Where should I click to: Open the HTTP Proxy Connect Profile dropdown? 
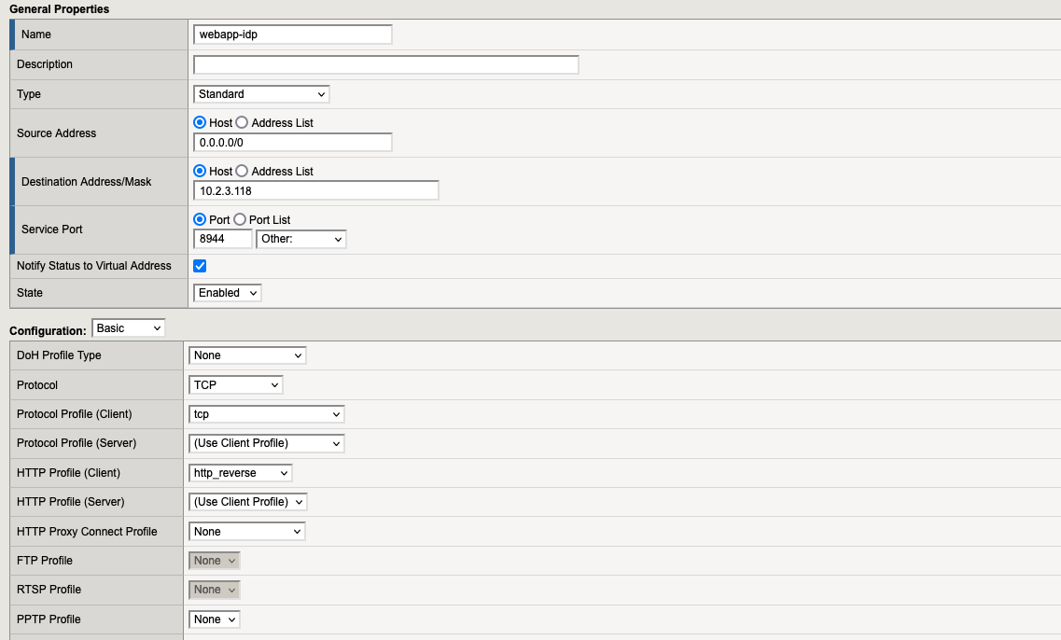pyautogui.click(x=247, y=532)
